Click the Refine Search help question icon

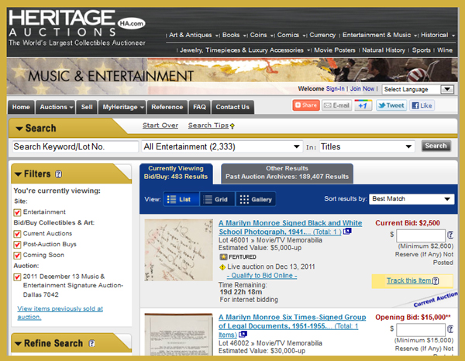tap(91, 343)
